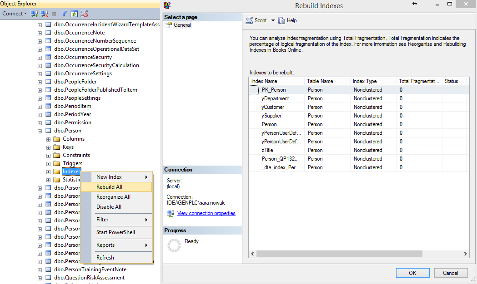Click the dbo.OccurrenceSecurity table icon
This screenshot has height=284, width=477.
tap(48, 57)
